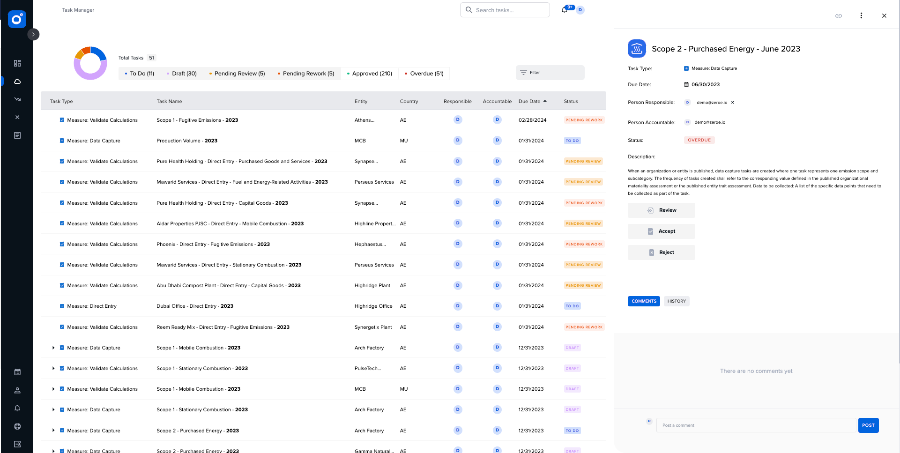The image size is (900, 453).
Task: Select the user profile icon in the sidebar
Action: click(x=17, y=390)
